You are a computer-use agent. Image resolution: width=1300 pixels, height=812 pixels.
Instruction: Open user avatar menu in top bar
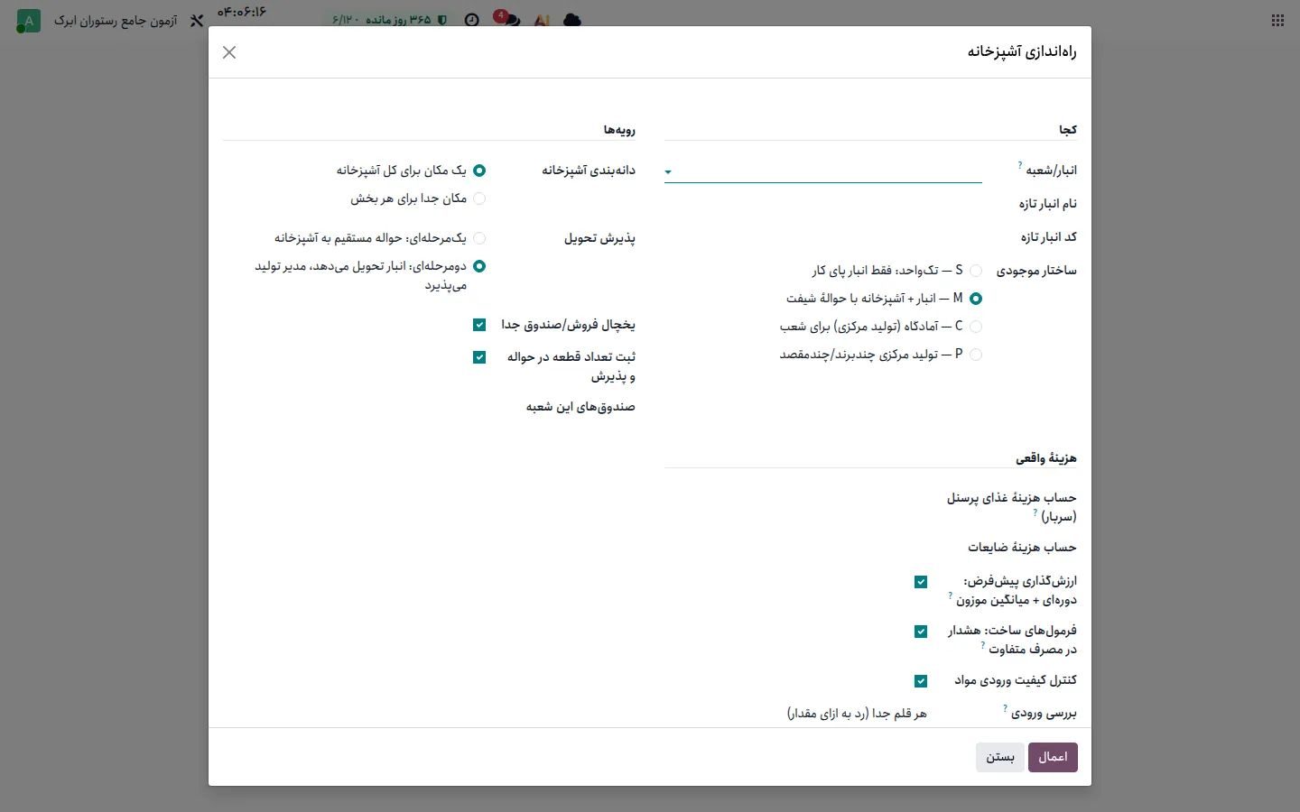click(28, 21)
